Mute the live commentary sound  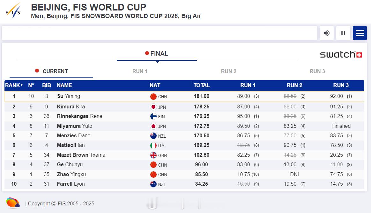pyautogui.click(x=326, y=33)
